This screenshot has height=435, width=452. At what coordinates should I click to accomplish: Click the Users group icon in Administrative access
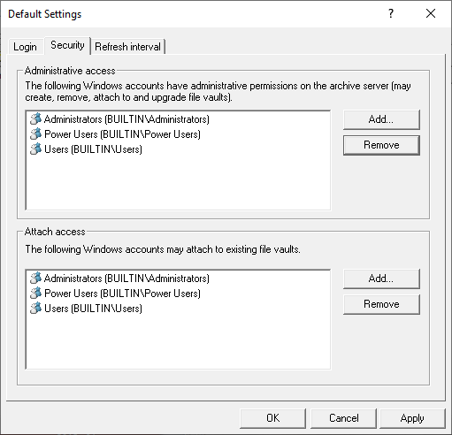pyautogui.click(x=35, y=149)
